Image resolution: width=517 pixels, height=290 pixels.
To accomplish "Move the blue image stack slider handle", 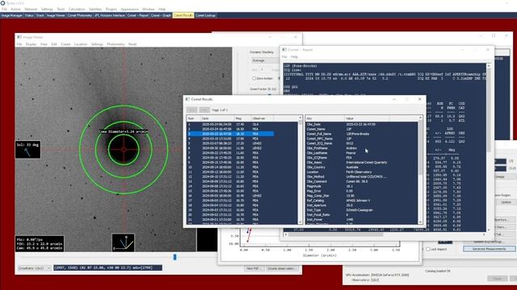I will coord(174,257).
